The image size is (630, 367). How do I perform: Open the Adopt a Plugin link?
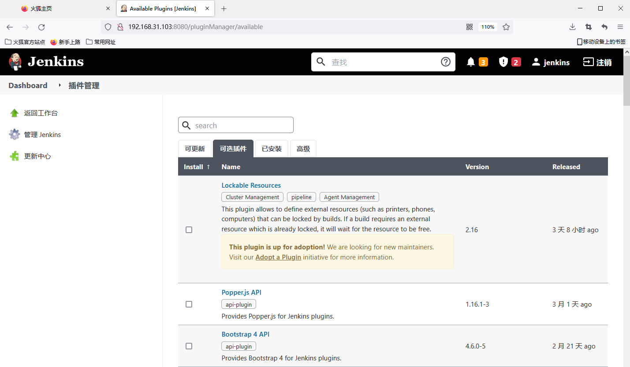(x=278, y=257)
